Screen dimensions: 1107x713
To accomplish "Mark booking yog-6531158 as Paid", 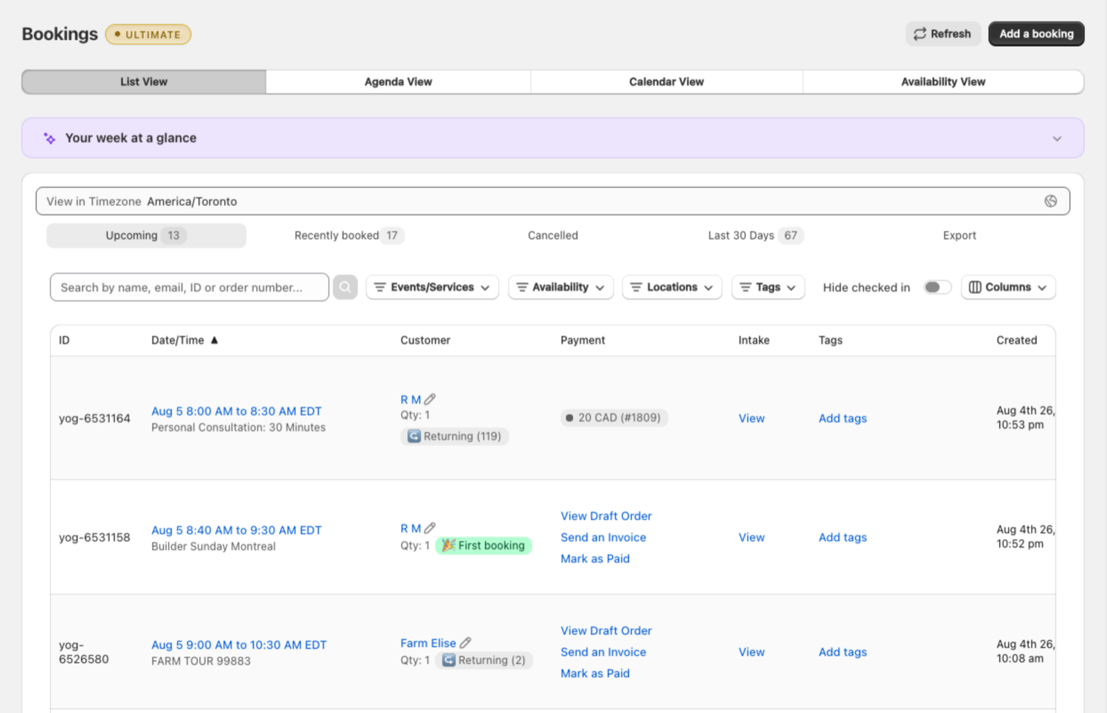I will click(x=595, y=559).
